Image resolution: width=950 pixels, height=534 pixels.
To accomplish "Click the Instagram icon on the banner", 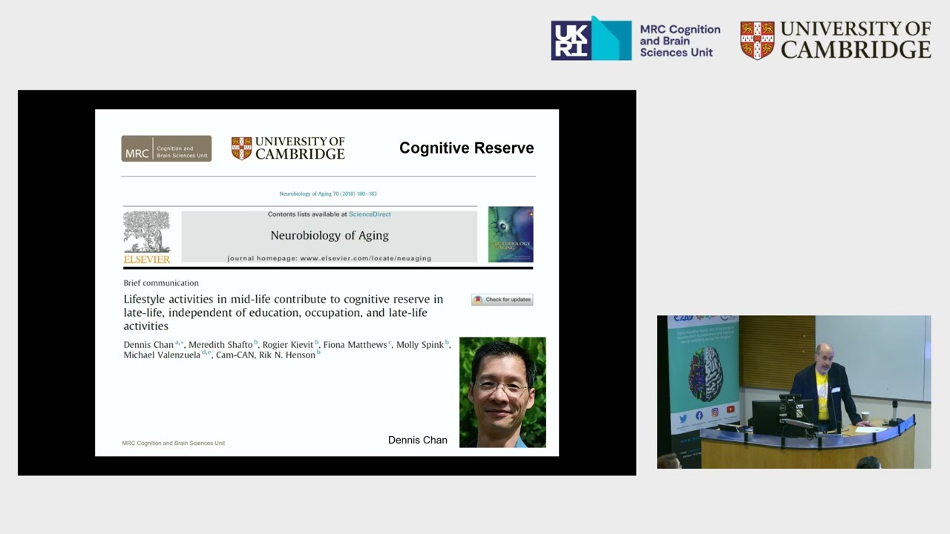I will click(x=715, y=412).
